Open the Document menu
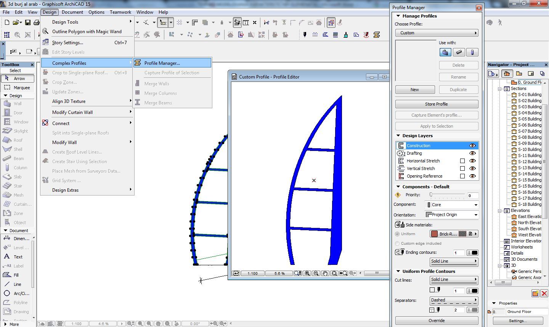 pos(72,12)
